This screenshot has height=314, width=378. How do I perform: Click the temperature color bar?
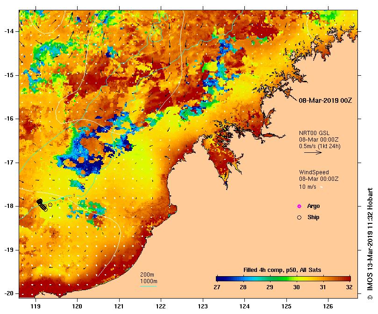point(283,279)
